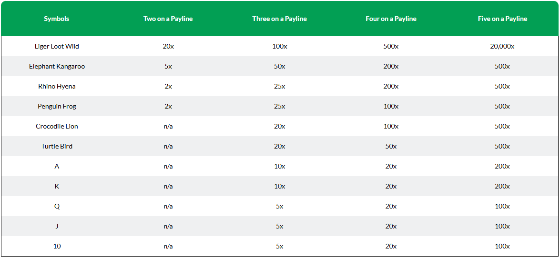Click the Rhino Hyena symbol name
Image resolution: width=560 pixels, height=258 pixels.
coord(57,86)
